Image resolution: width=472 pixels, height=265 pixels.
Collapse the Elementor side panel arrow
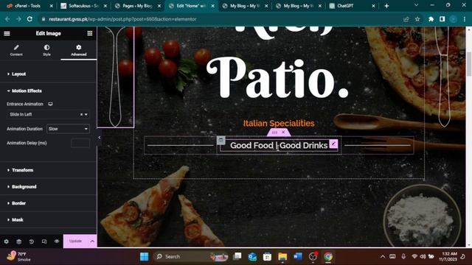(x=99, y=138)
